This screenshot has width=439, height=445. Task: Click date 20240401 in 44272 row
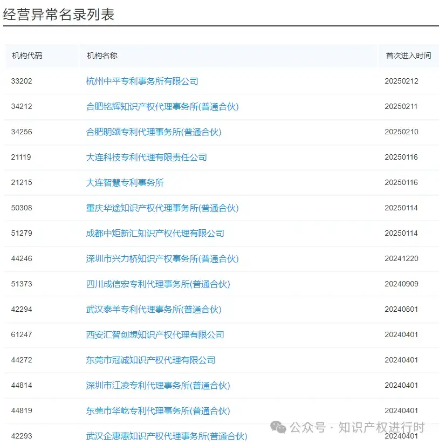[401, 360]
